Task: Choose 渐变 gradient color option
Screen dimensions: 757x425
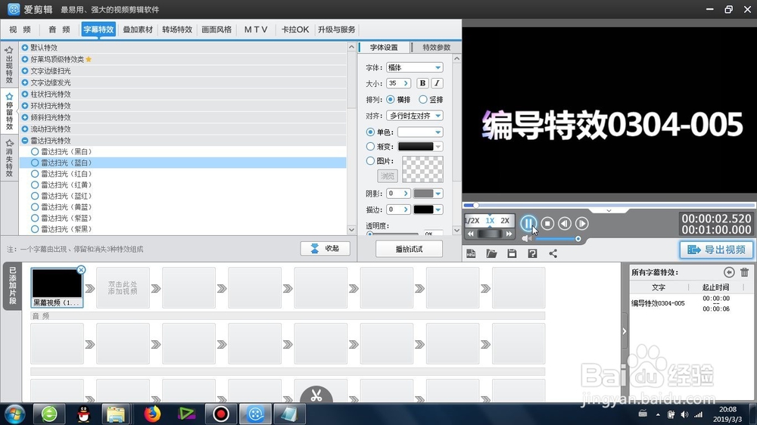Action: coord(370,146)
